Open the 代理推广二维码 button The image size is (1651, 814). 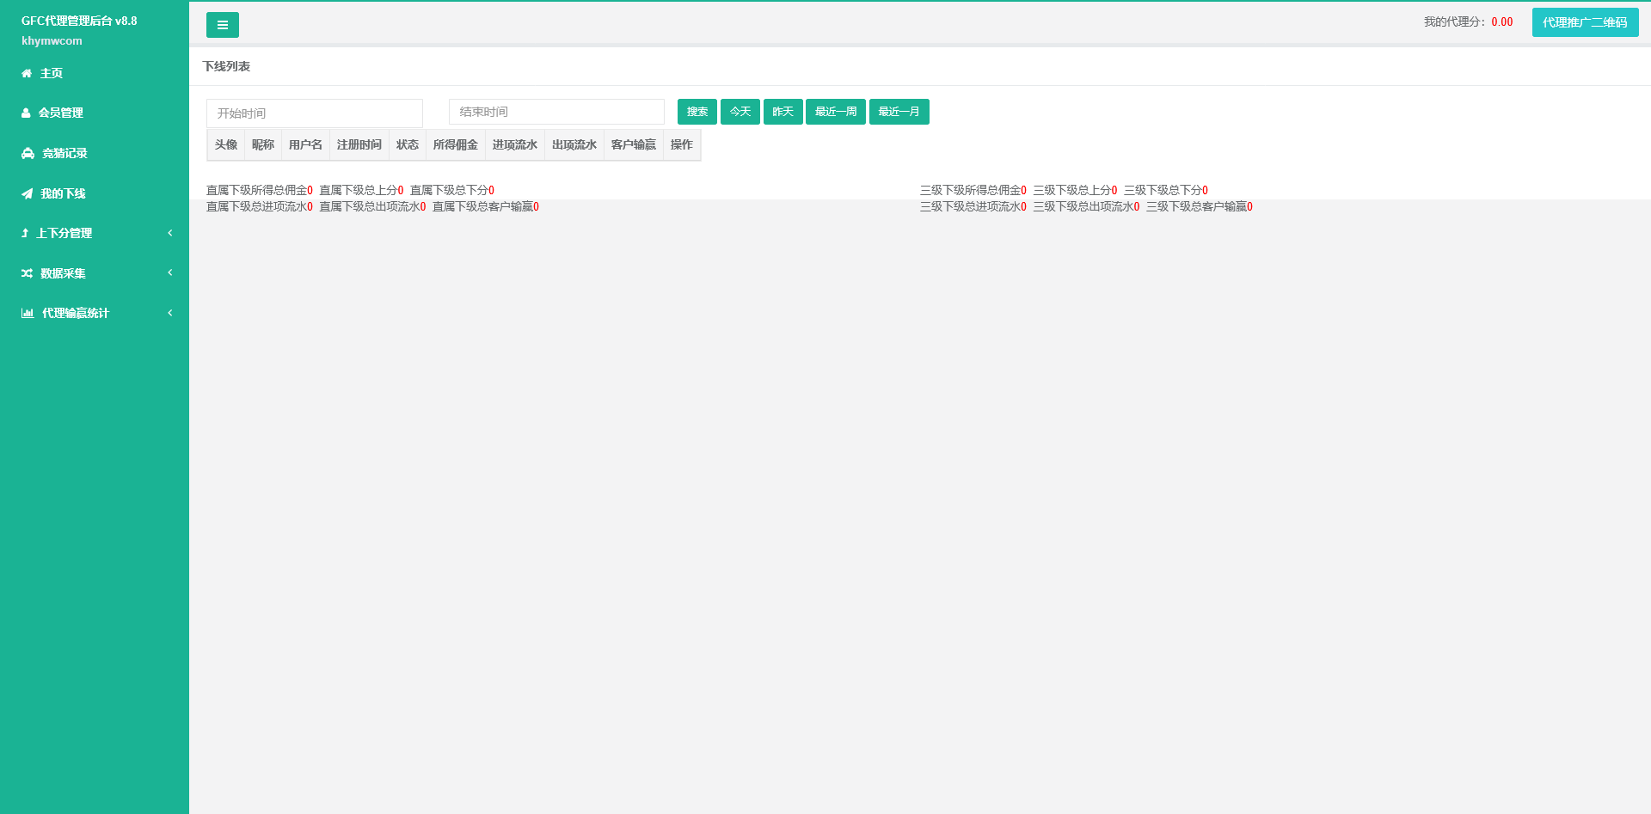point(1585,22)
